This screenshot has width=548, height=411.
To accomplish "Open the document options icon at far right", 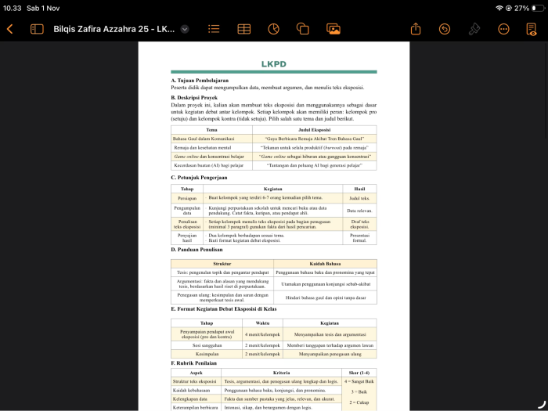I will [532, 29].
